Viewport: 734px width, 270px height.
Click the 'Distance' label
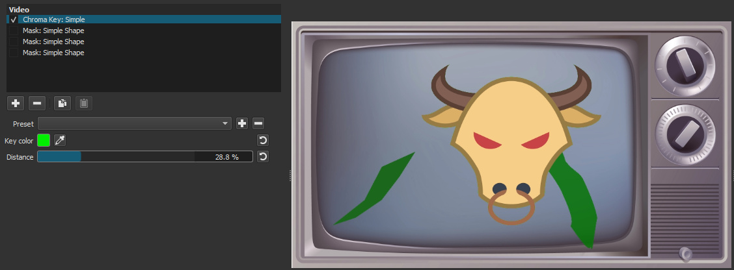pos(20,157)
